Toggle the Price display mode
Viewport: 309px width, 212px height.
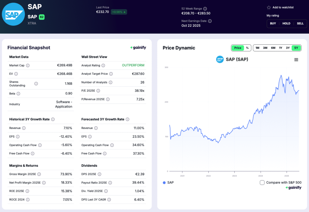[x=237, y=48]
